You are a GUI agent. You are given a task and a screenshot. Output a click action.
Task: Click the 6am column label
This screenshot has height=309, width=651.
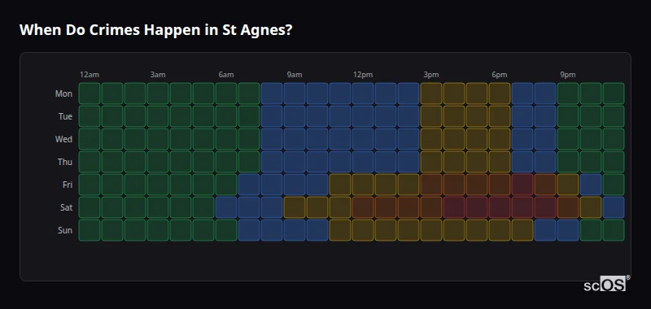pos(226,75)
